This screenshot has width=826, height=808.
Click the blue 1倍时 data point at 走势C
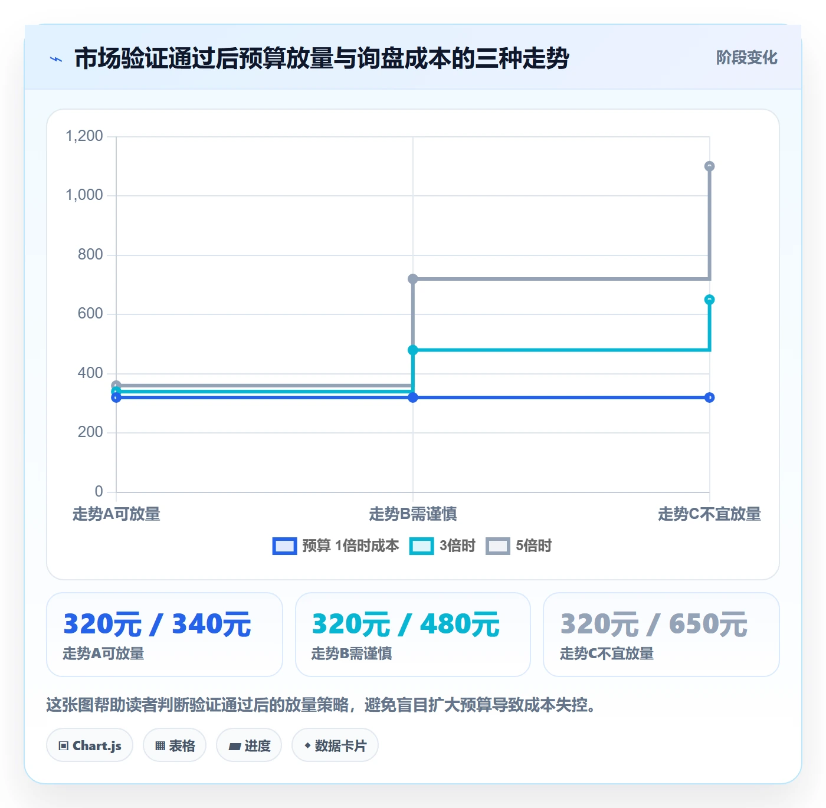point(710,398)
